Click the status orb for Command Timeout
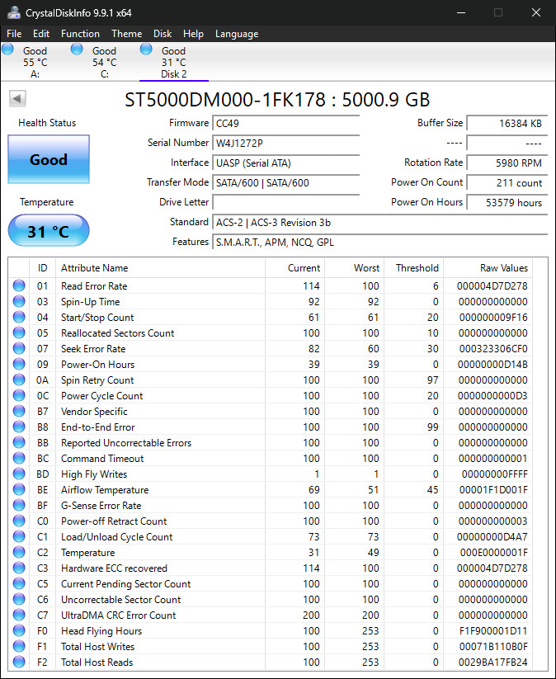The image size is (556, 679). click(19, 458)
